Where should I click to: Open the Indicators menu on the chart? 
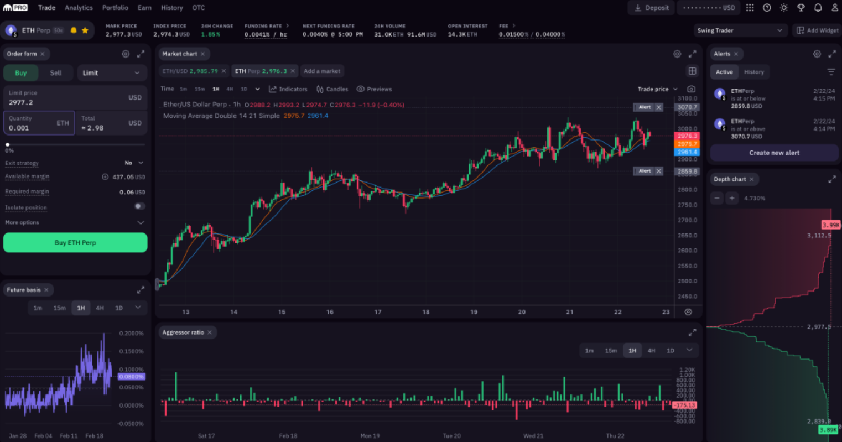(288, 89)
